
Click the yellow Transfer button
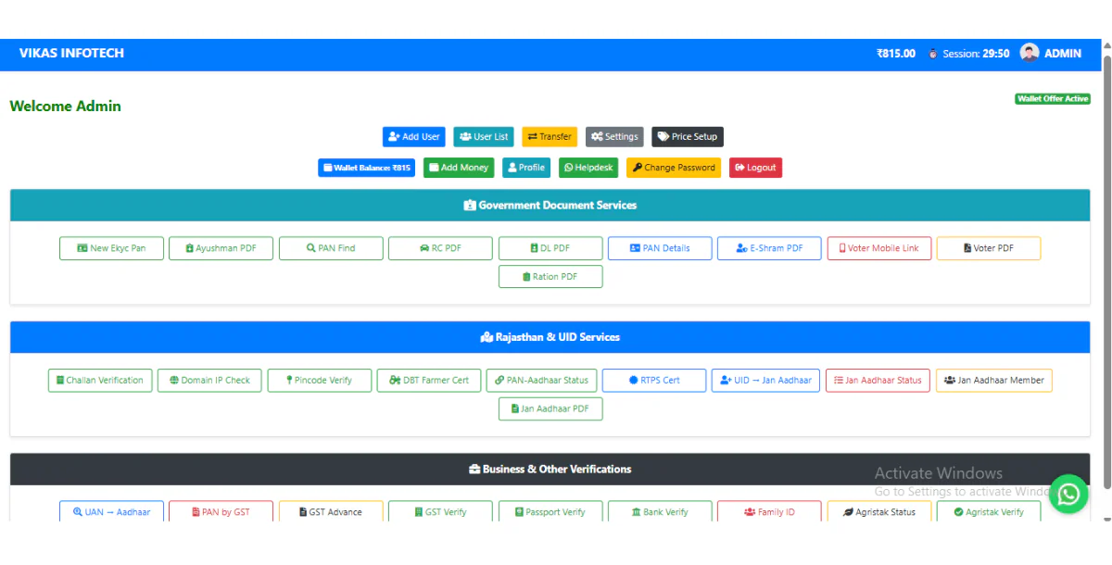point(550,137)
